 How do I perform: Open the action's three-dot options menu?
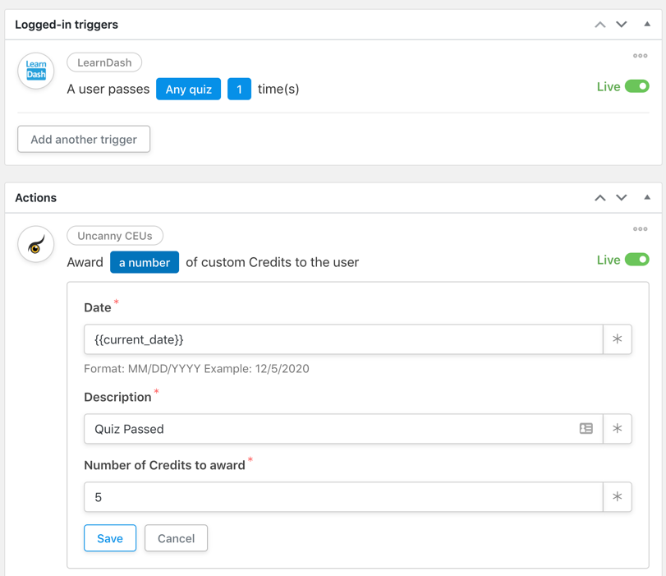click(640, 229)
